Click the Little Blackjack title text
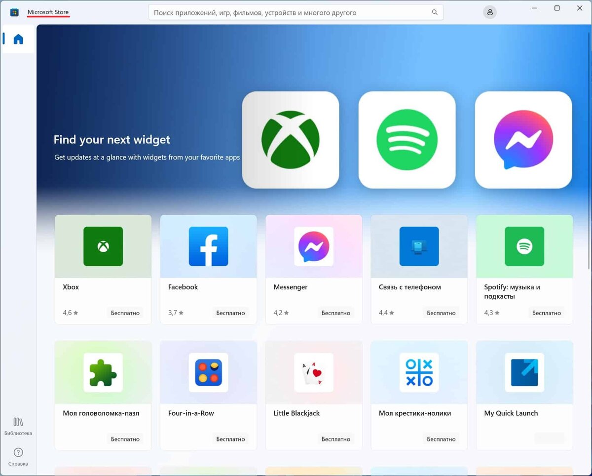 coord(296,413)
